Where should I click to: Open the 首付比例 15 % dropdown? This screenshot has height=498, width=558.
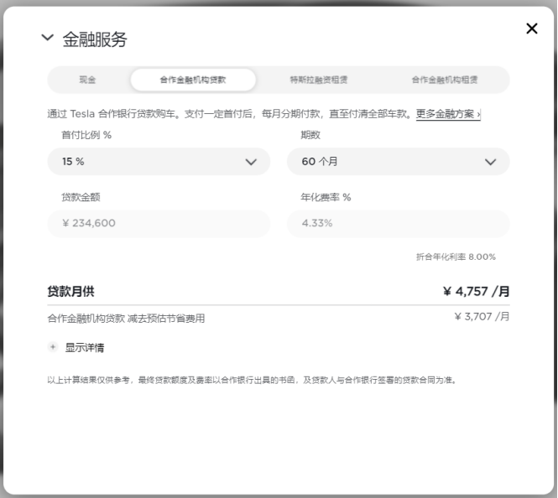[159, 161]
